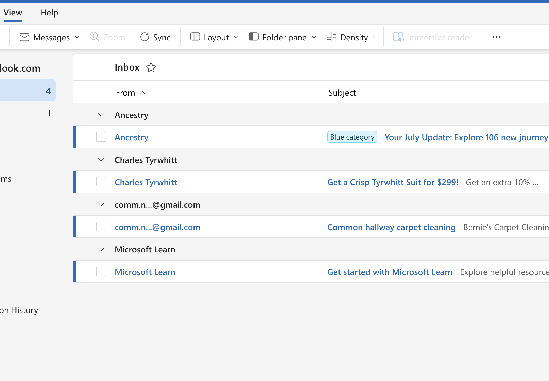Viewport: 549px width, 381px height.
Task: Click 'Get an extra 10%' preview text
Action: tap(502, 182)
